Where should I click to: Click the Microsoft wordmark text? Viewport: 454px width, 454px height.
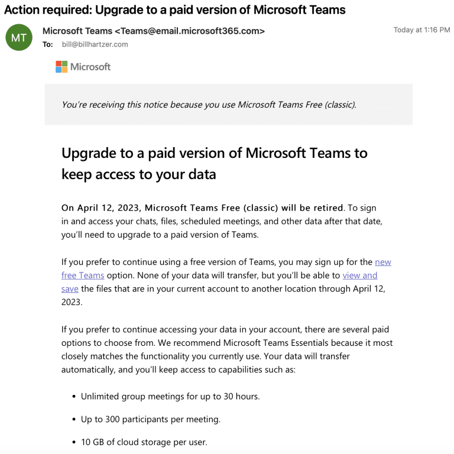(x=90, y=67)
